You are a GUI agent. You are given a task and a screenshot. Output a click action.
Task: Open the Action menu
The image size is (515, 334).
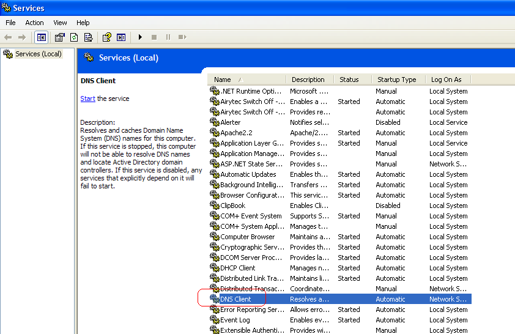[34, 23]
